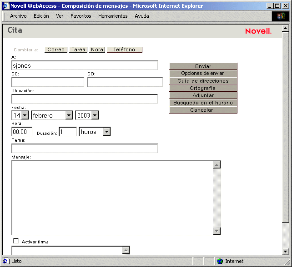Viewport: 292px width, 267px height.
Task: Click the Duración value field
Action: (68, 132)
